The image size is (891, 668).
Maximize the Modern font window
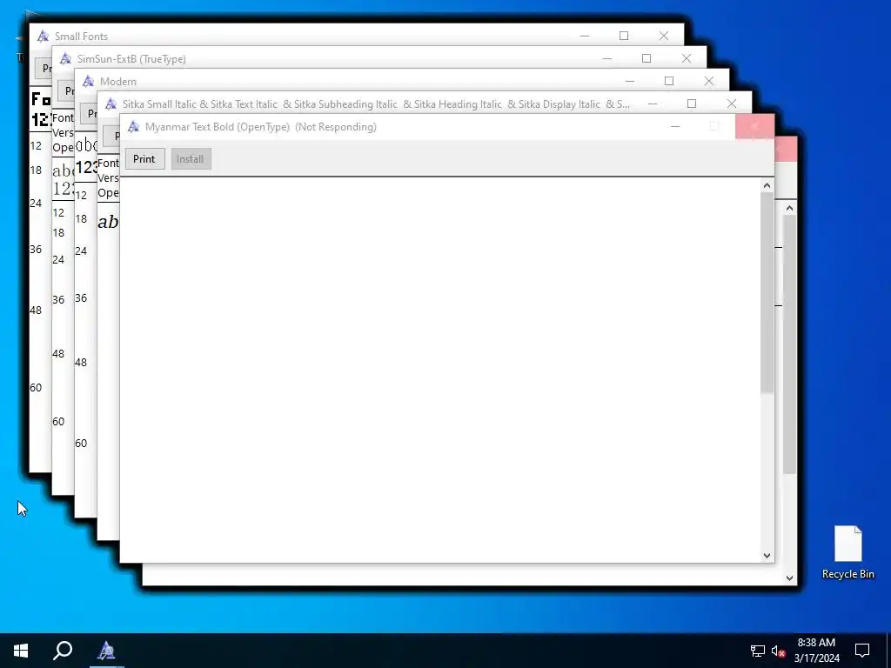(x=669, y=81)
